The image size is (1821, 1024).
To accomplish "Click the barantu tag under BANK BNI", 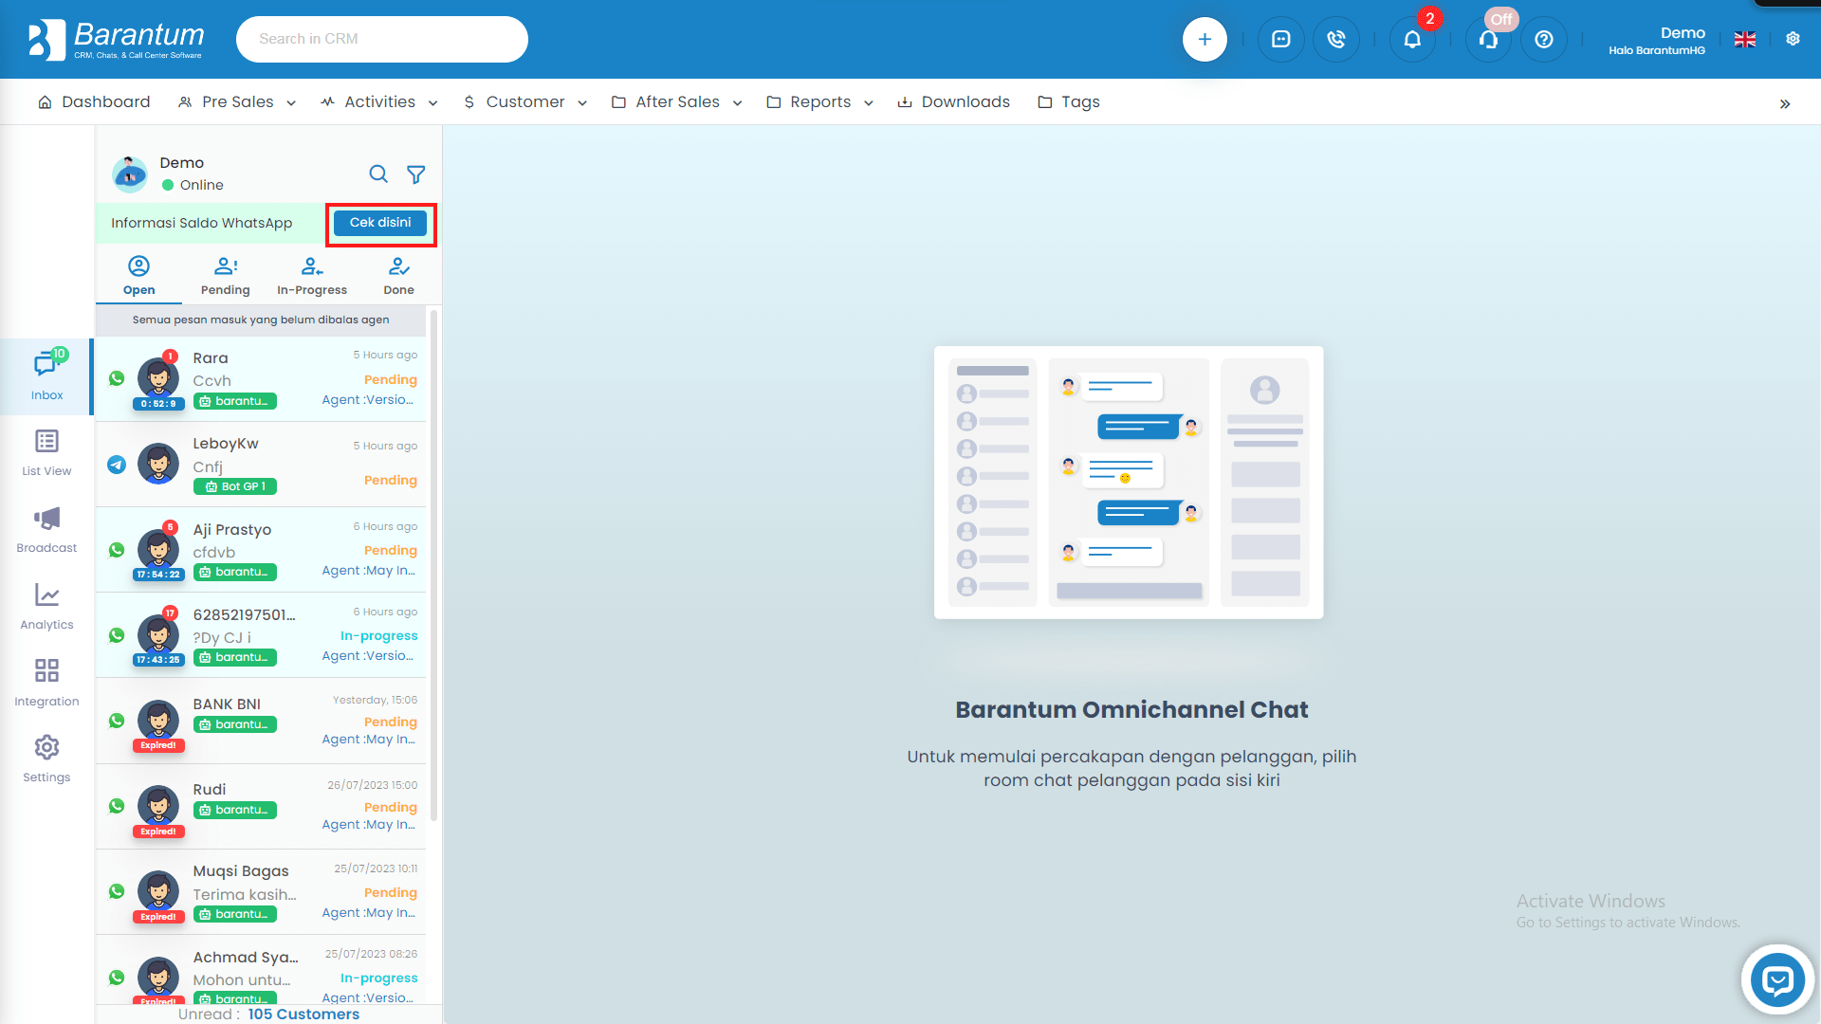I will (235, 724).
